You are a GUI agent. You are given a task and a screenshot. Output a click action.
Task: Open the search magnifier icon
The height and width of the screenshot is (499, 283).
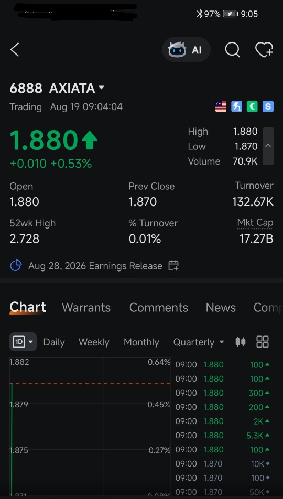232,50
